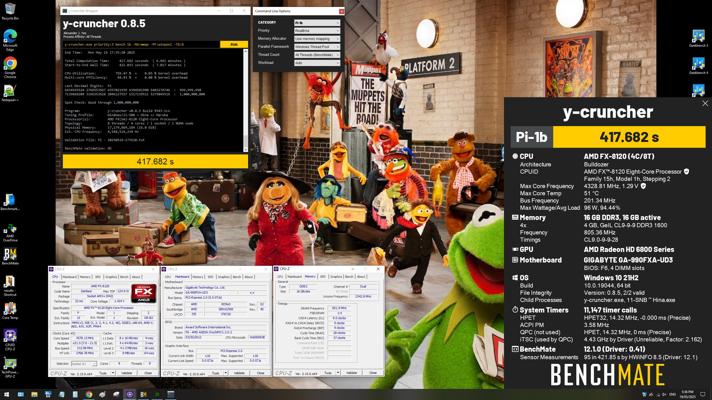Expand the Memory Allocator dropdown
712x400 pixels.
(317, 39)
